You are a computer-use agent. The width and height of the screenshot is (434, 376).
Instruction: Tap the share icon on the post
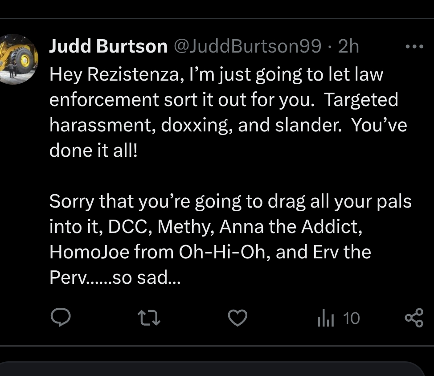pos(414,318)
